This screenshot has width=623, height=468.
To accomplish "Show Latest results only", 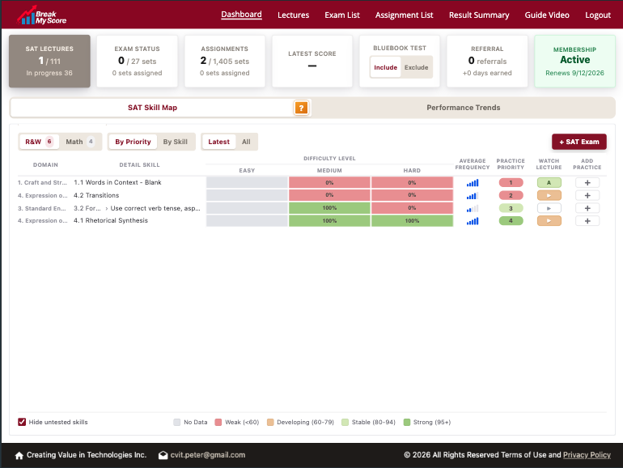I will click(x=219, y=142).
